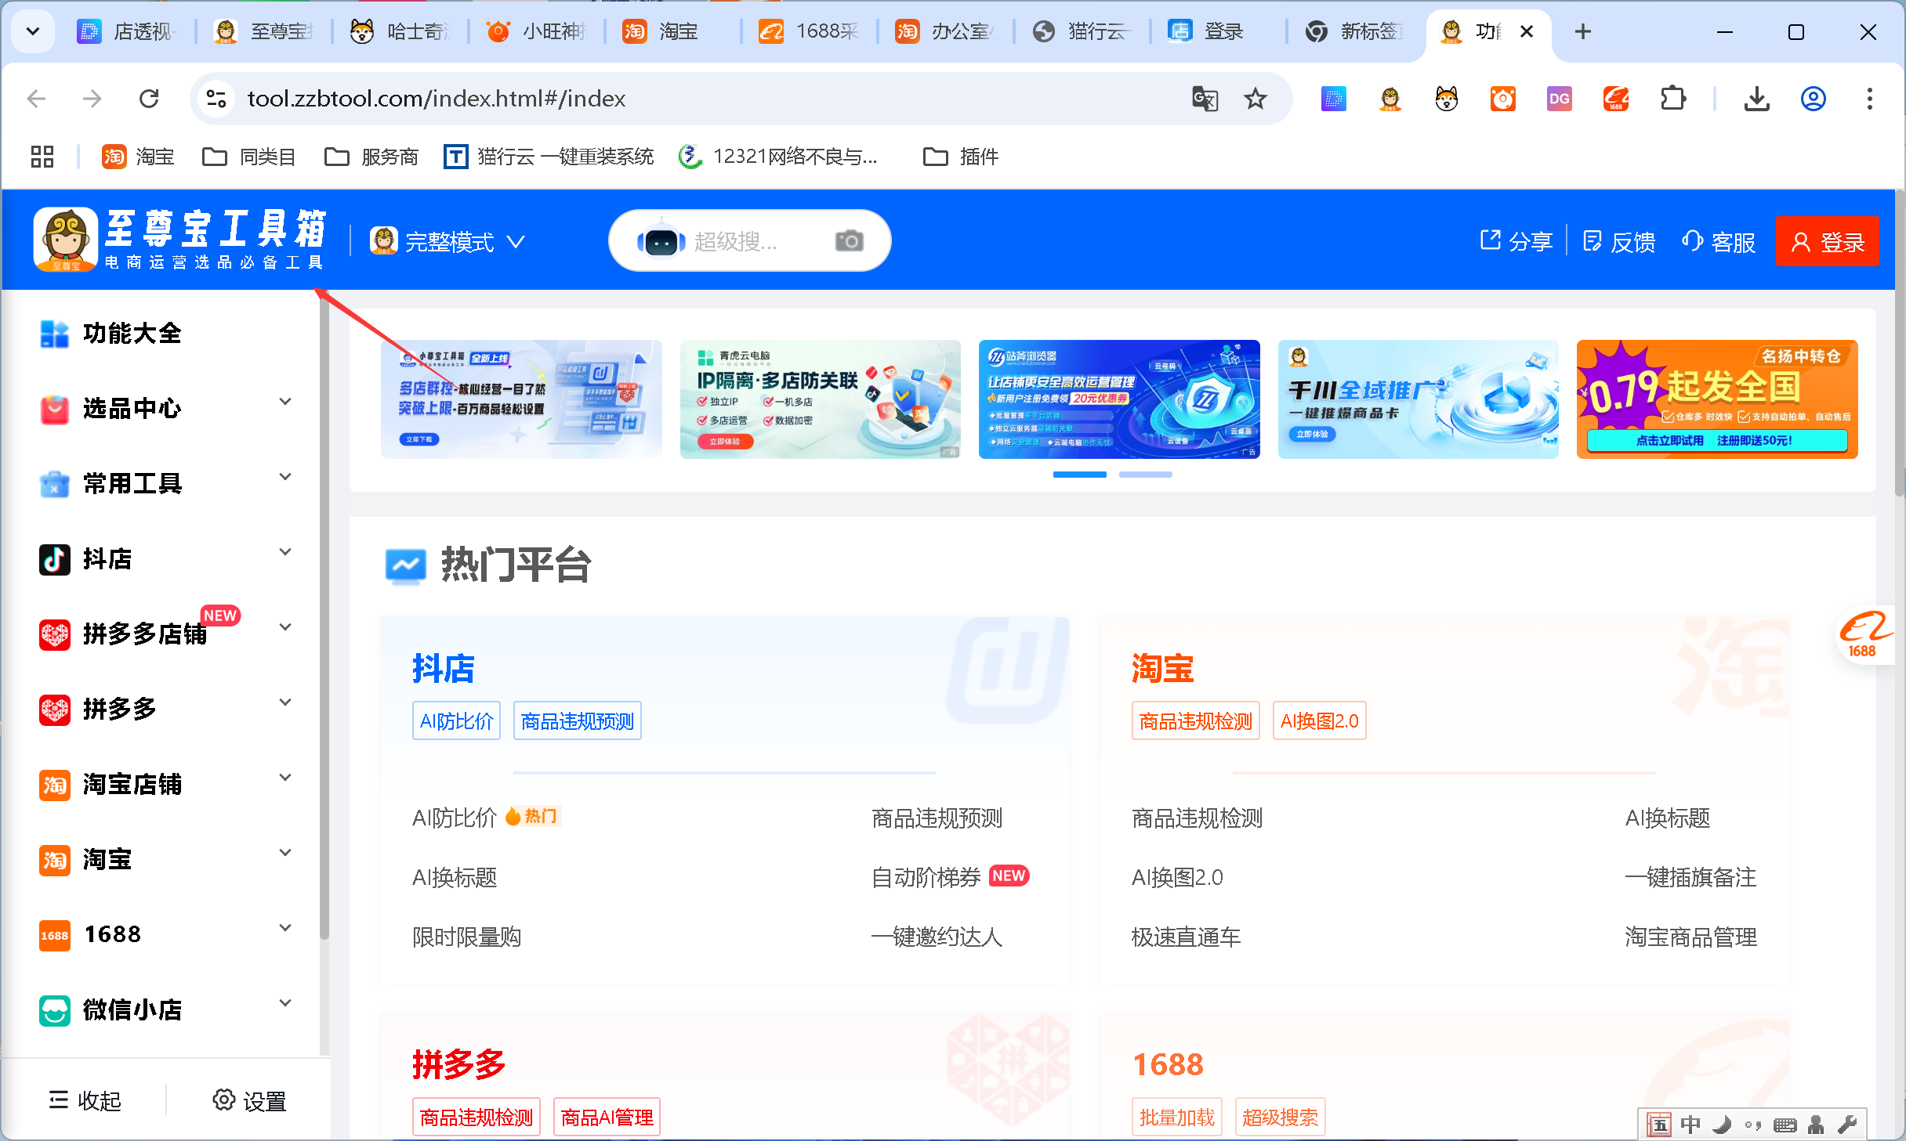Click the translate page icon in address bar
This screenshot has height=1141, width=1906.
click(x=1205, y=99)
